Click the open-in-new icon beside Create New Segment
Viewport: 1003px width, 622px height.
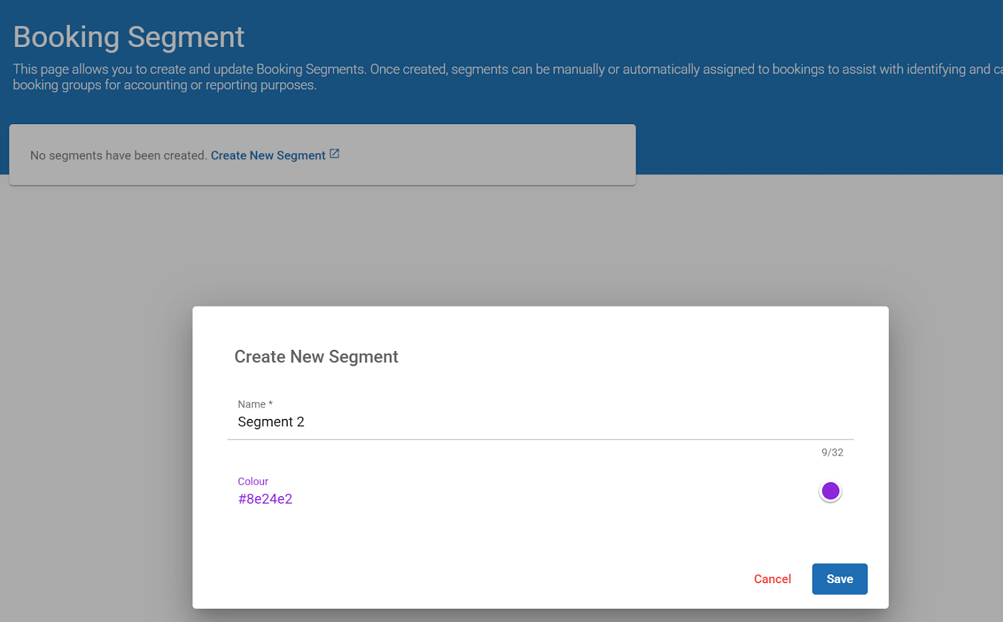pyautogui.click(x=335, y=154)
